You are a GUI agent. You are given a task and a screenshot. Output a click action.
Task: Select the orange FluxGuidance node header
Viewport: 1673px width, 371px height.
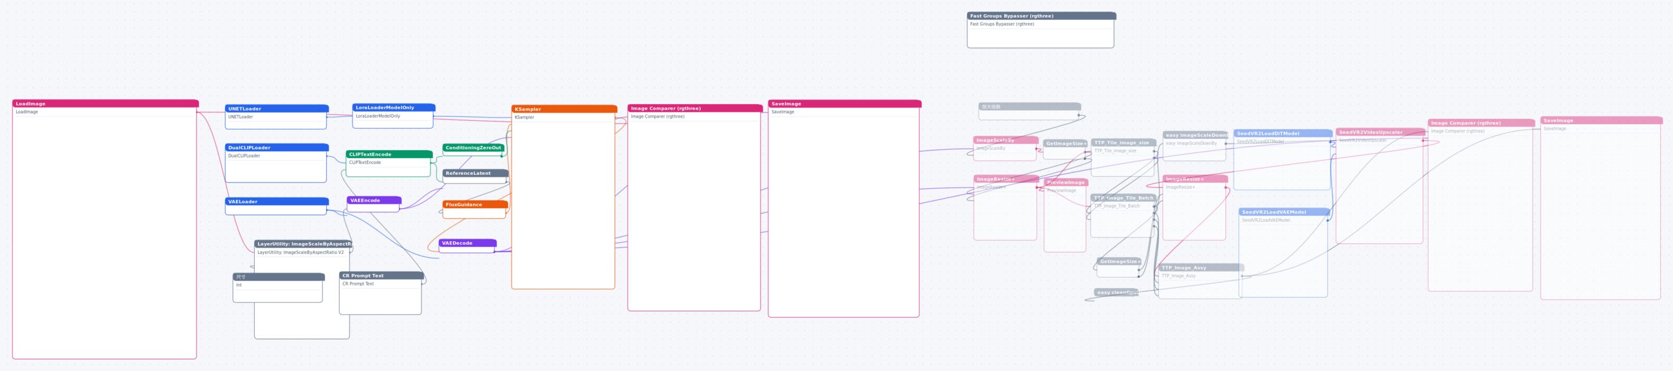475,204
